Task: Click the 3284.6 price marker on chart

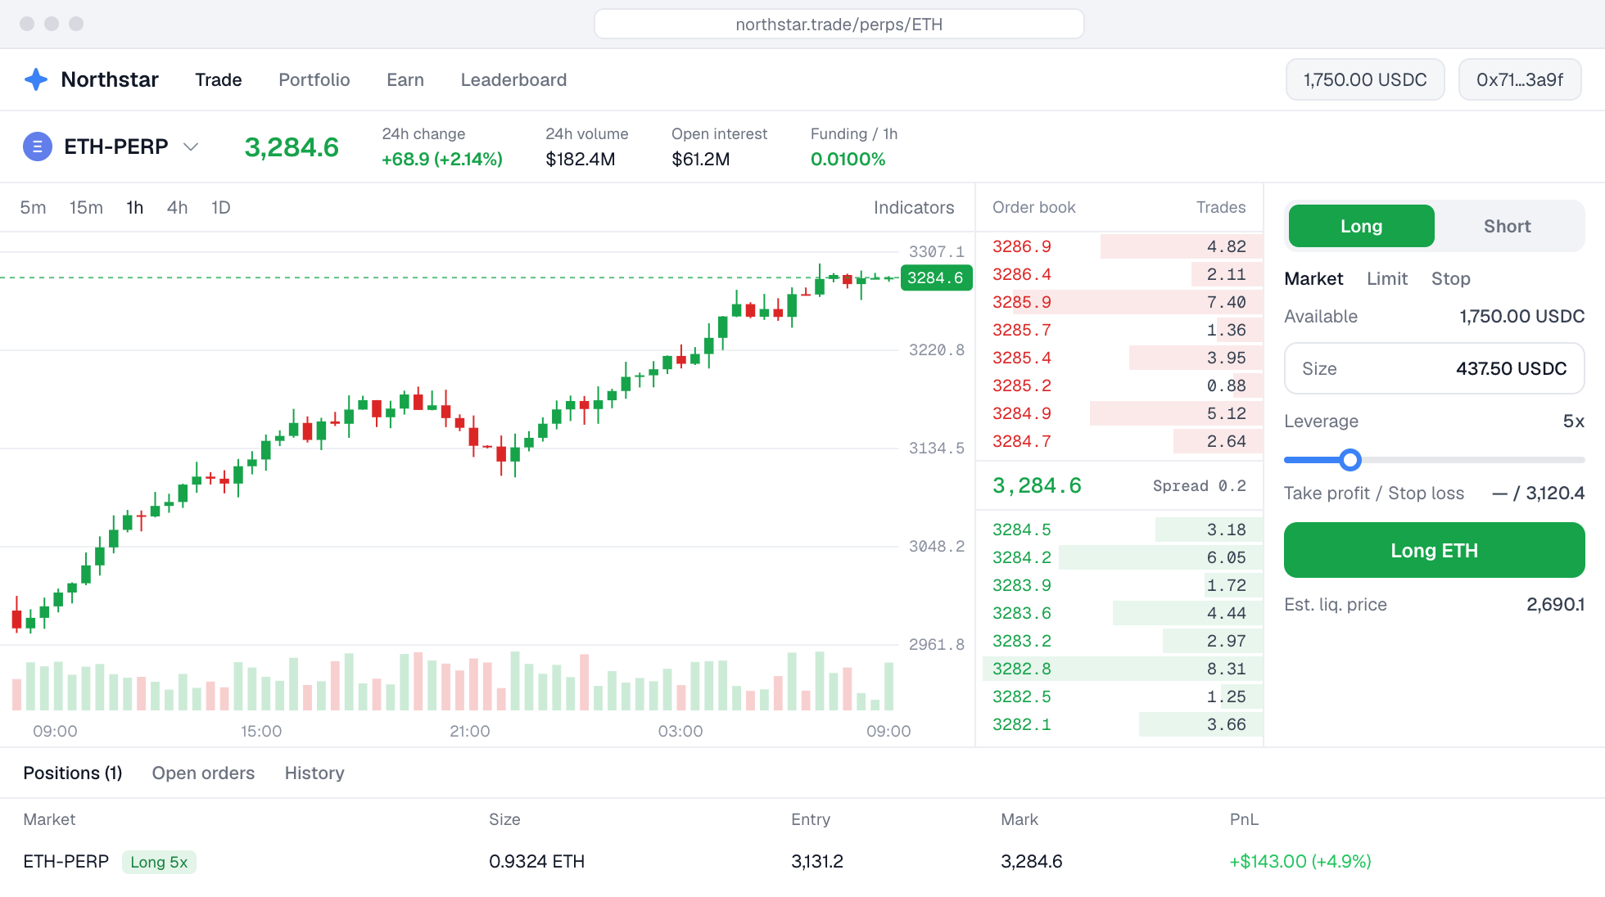Action: click(x=935, y=277)
